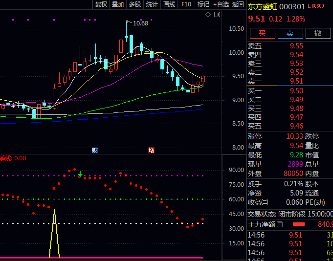The height and width of the screenshot is (261, 333).
Task: Click the red 买 buy button
Action: click(x=262, y=33)
